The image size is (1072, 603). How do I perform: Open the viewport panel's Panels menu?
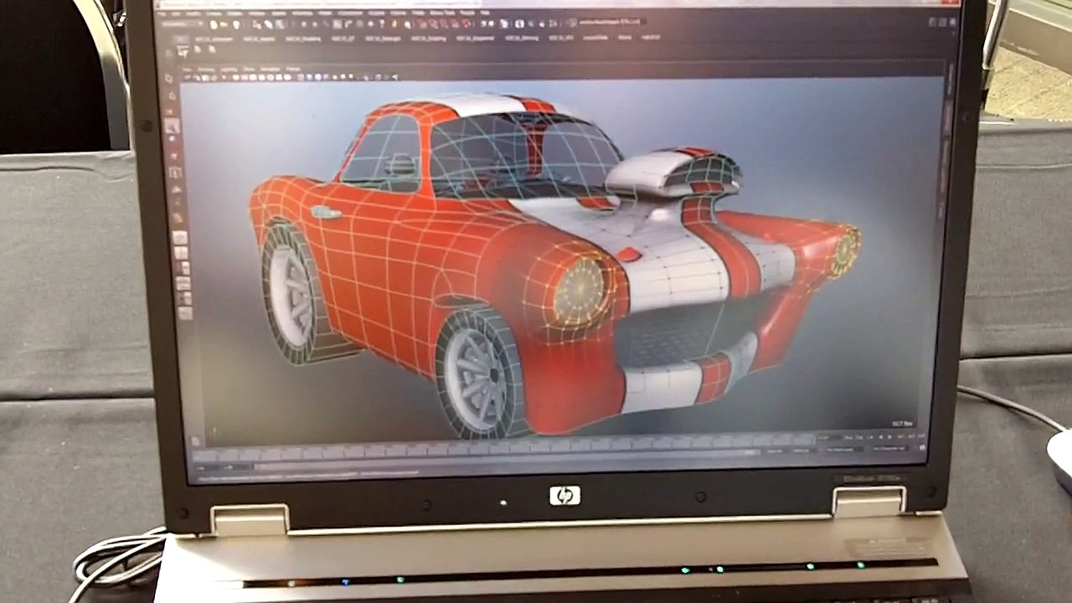tap(293, 68)
